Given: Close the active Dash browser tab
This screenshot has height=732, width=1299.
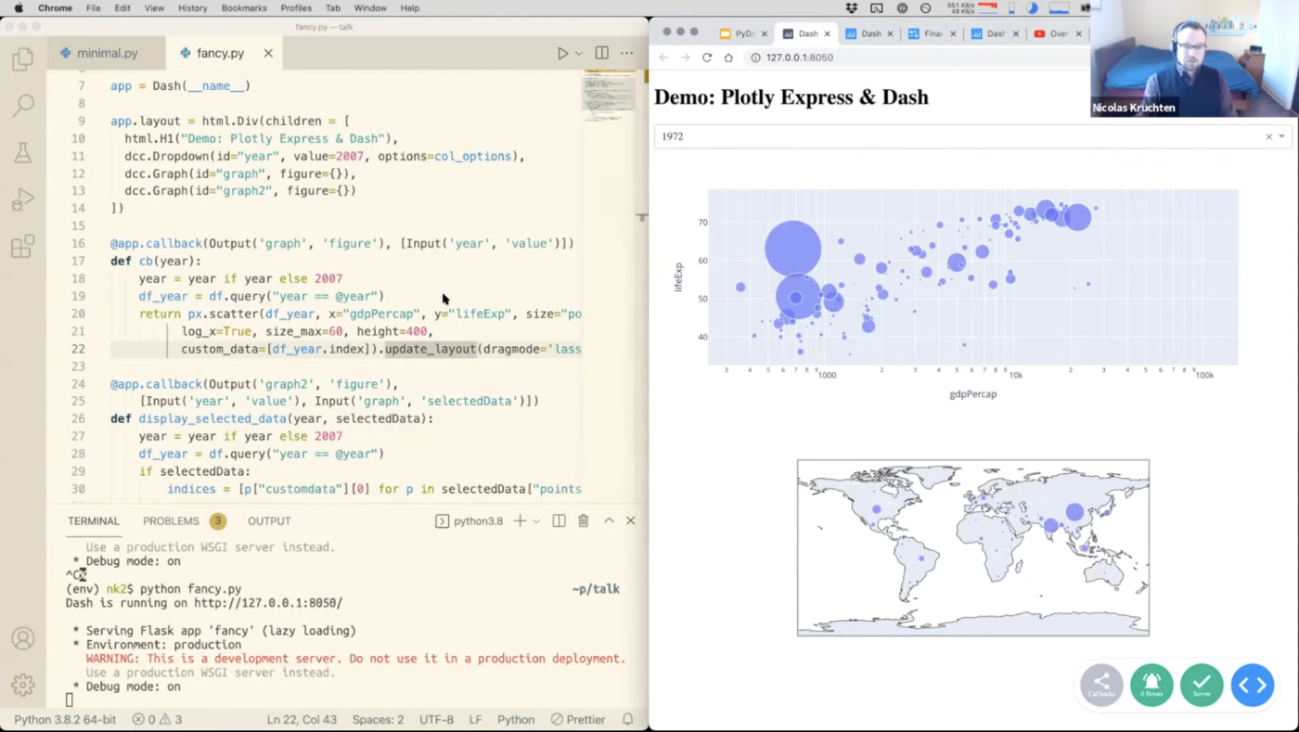Looking at the screenshot, I should coord(828,34).
